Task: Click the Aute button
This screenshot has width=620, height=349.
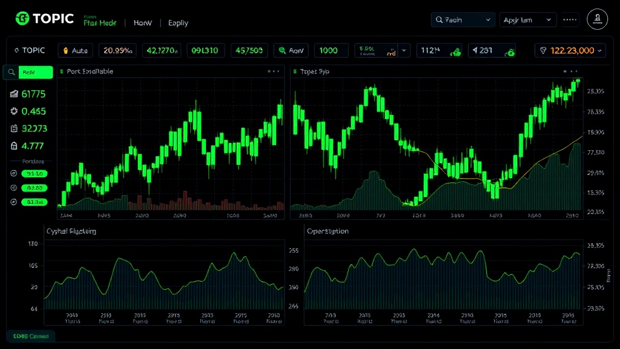Action: pyautogui.click(x=75, y=51)
